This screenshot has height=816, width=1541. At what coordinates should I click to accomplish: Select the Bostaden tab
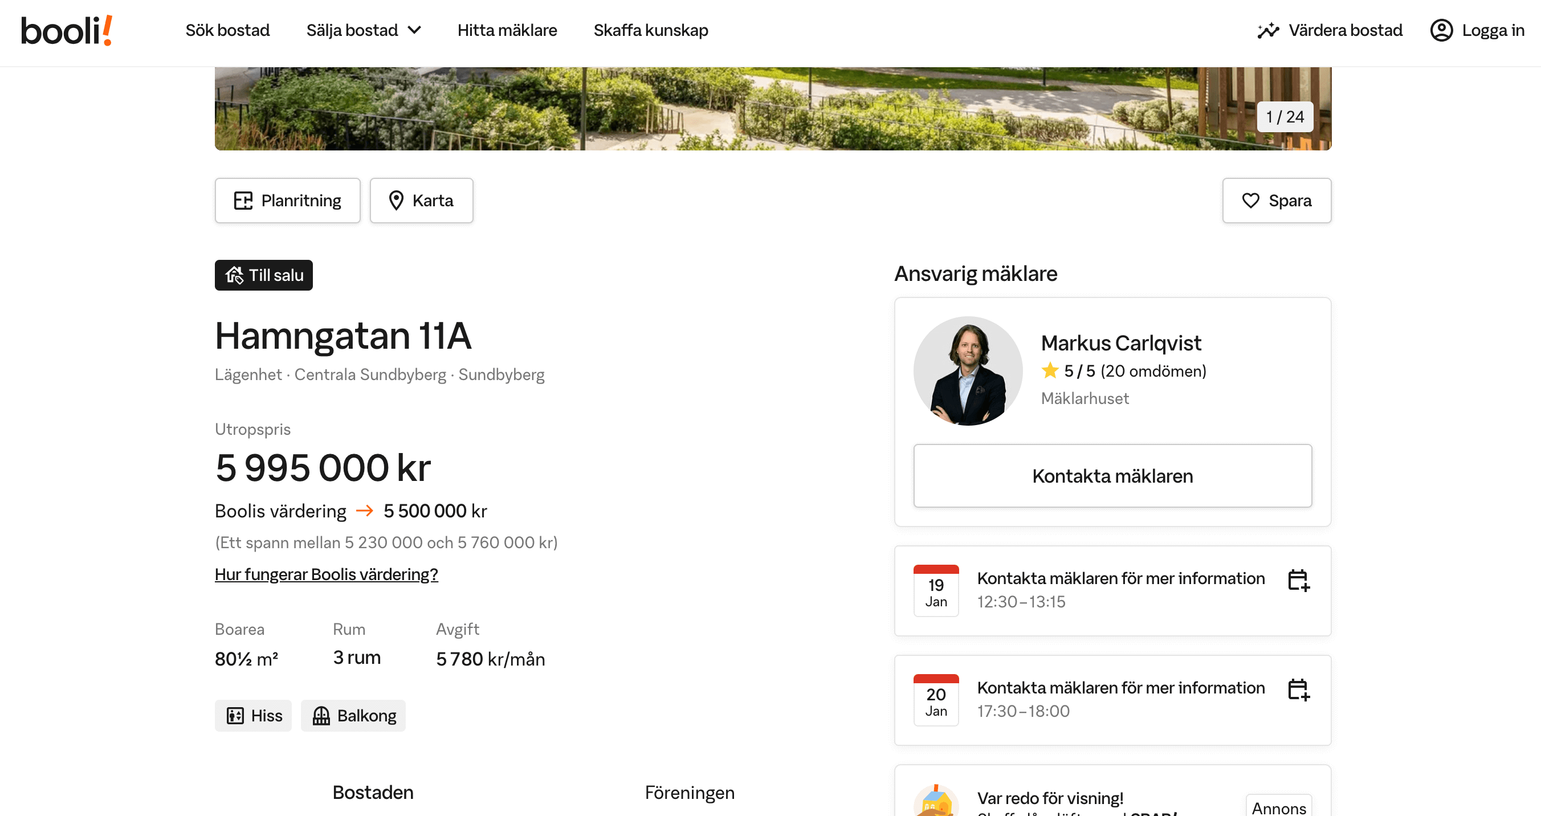point(373,792)
